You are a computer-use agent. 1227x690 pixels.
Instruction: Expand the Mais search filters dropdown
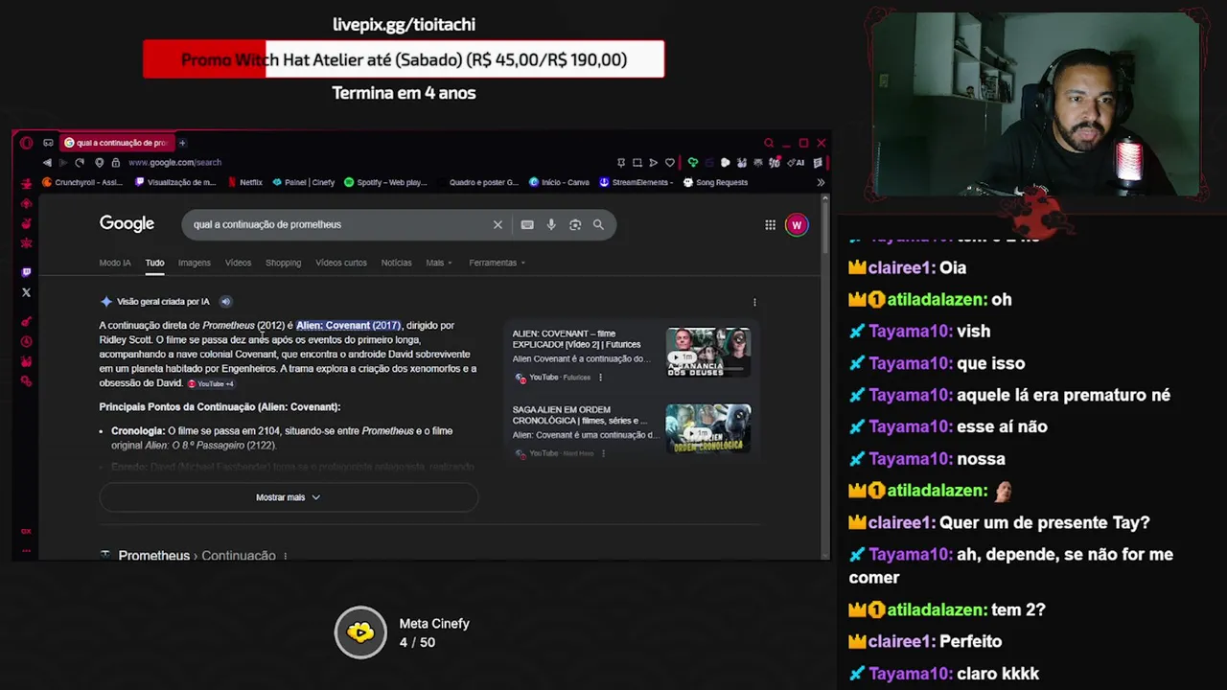click(x=439, y=263)
